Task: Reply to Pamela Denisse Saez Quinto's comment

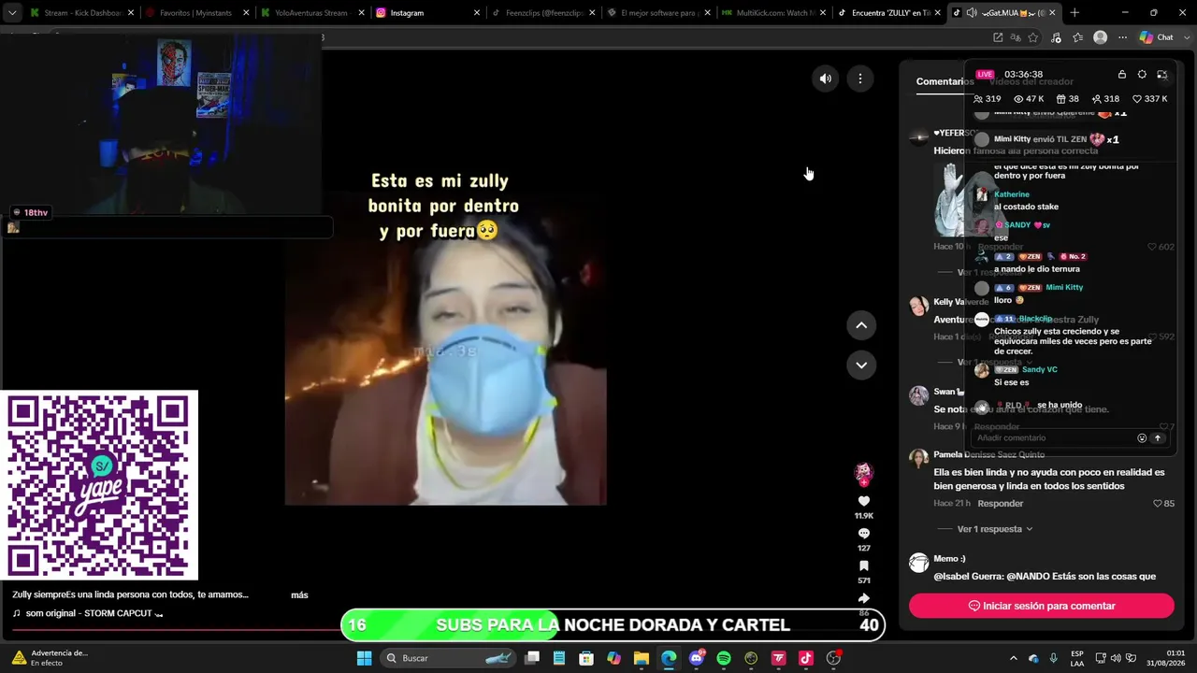Action: point(1001,504)
